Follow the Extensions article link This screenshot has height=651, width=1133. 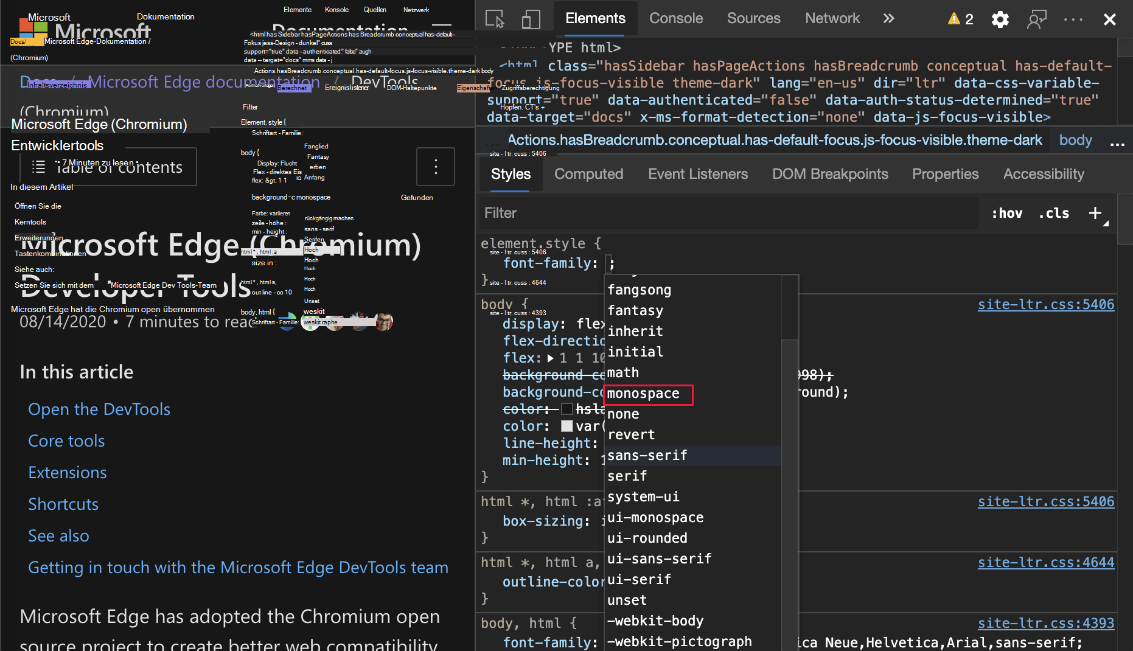68,473
